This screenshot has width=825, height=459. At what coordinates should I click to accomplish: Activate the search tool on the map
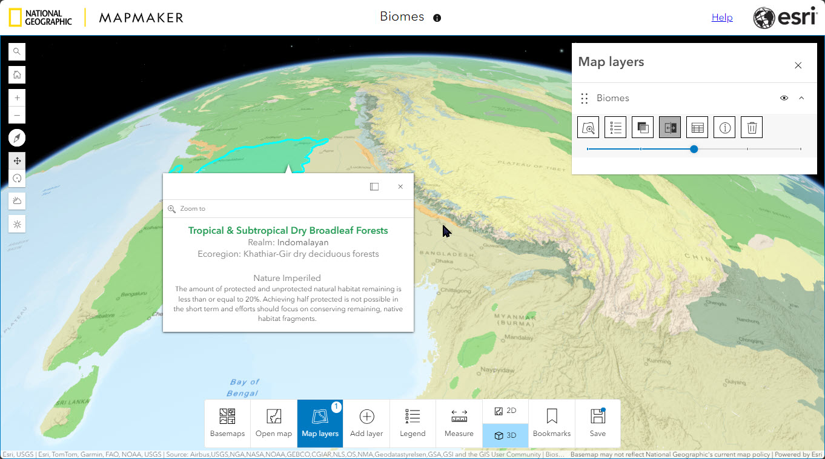pyautogui.click(x=16, y=51)
